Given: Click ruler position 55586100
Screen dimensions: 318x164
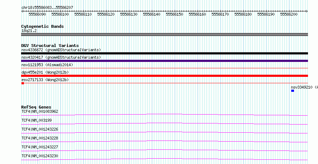Looking at the screenshot, I should coord(60,14).
